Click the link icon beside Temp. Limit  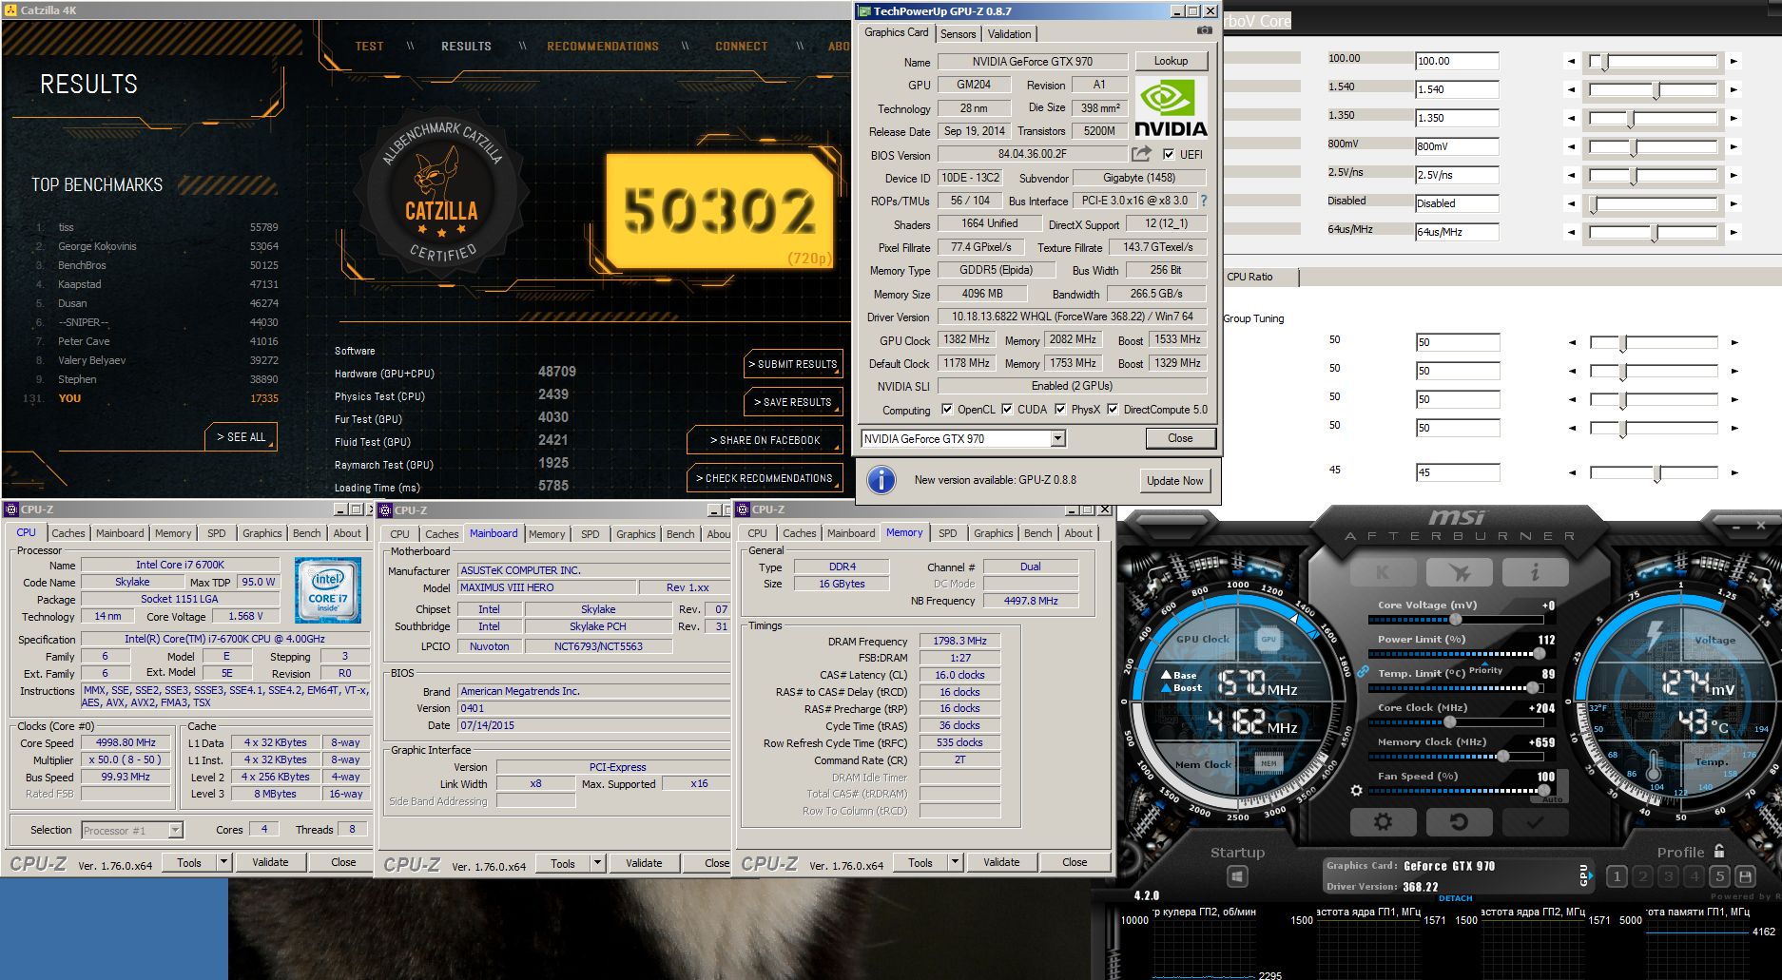coord(1363,672)
